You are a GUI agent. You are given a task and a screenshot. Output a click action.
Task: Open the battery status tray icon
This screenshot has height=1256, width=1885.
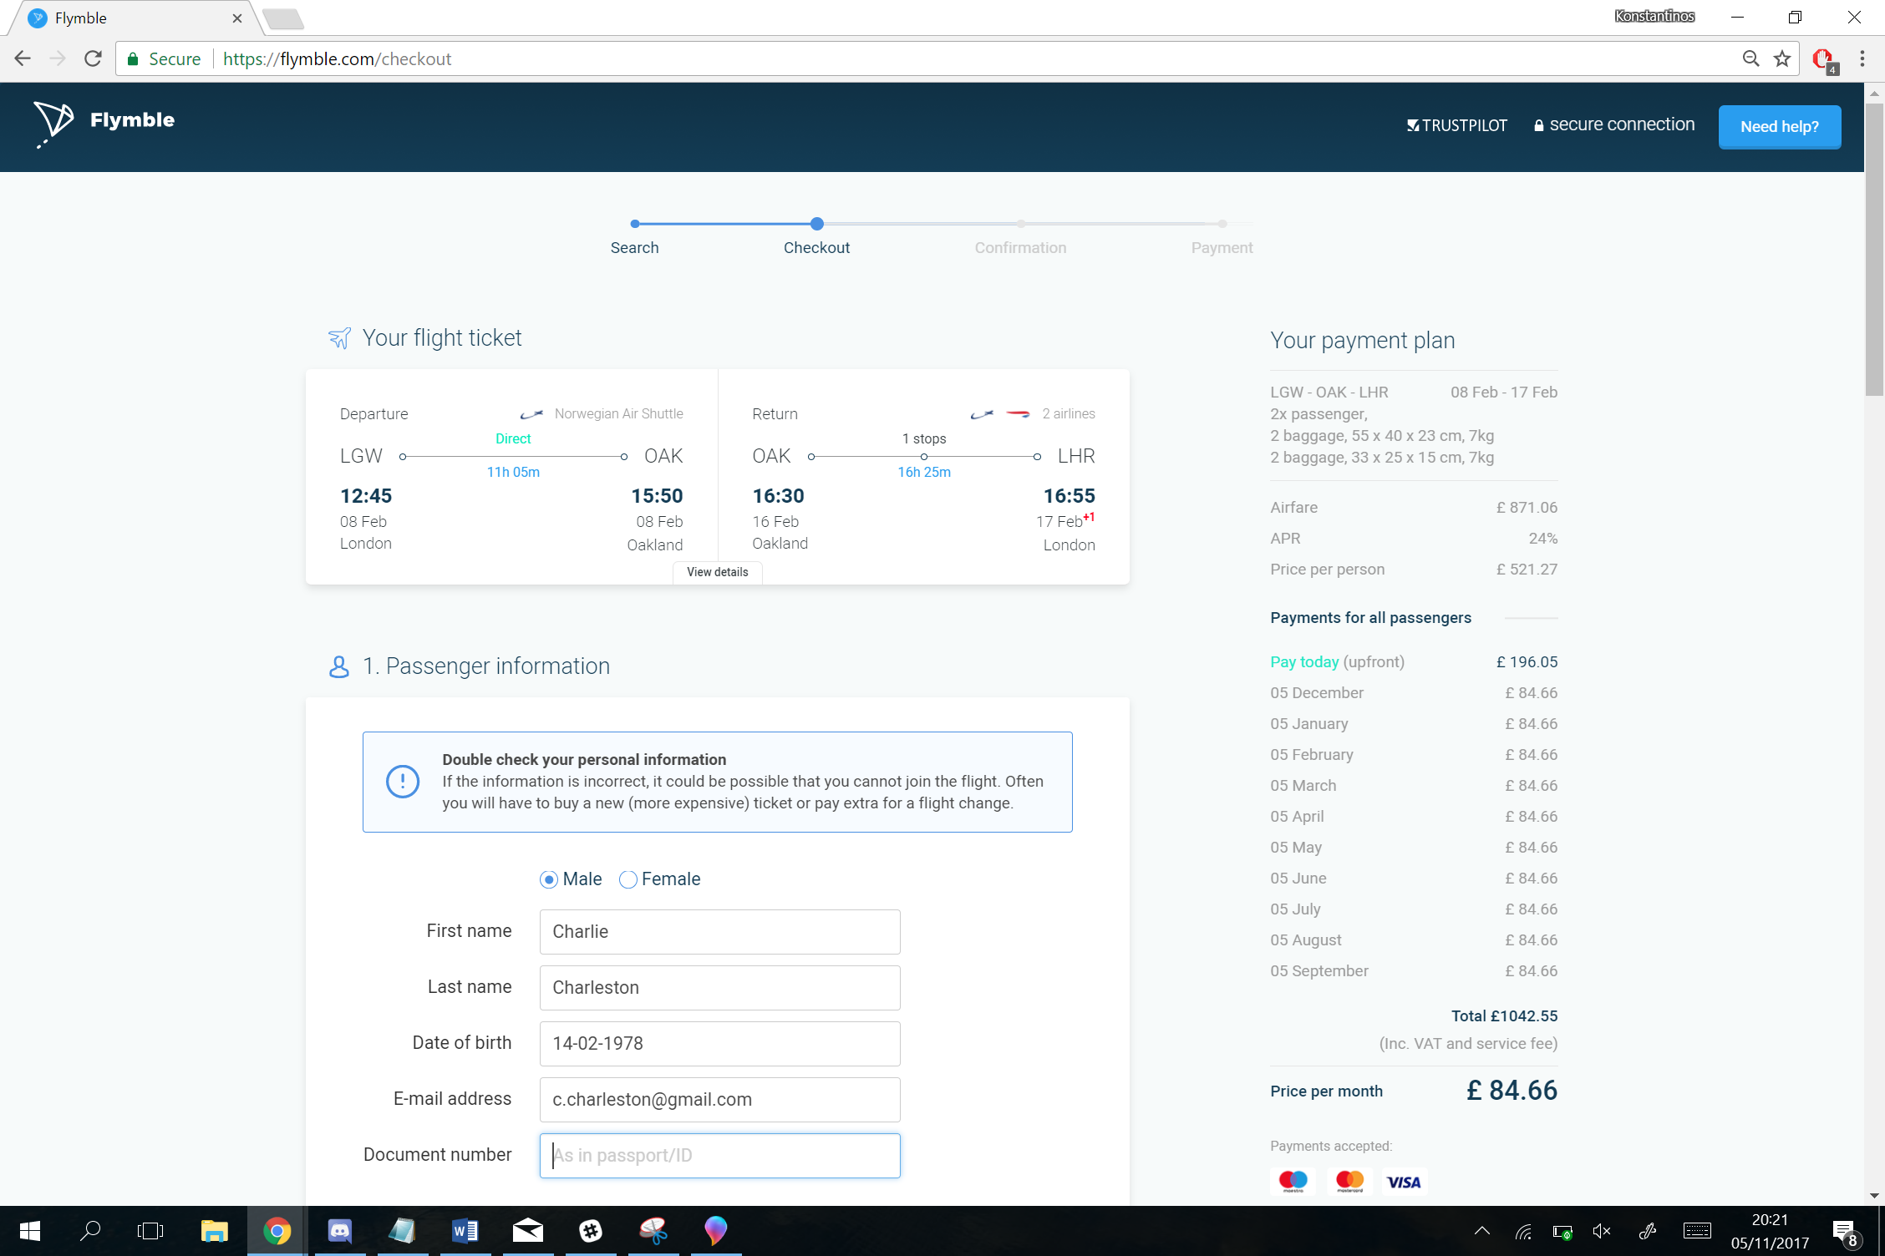[1562, 1231]
